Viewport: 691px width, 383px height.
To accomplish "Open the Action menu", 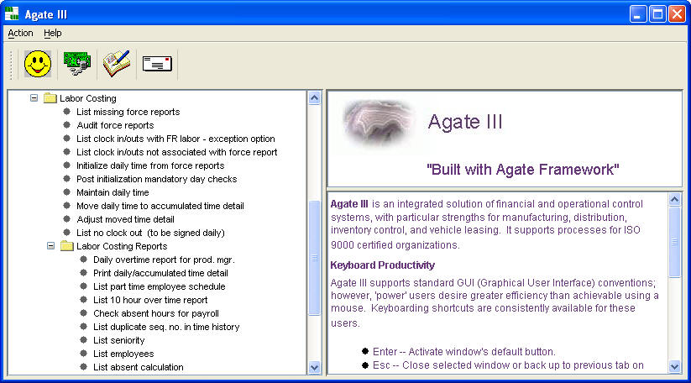I will coord(20,33).
